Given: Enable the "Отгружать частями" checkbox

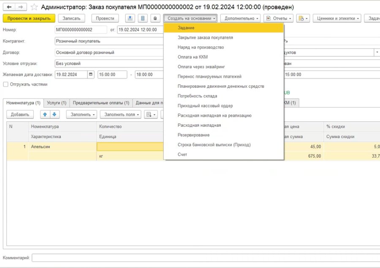Looking at the screenshot, I should pyautogui.click(x=5, y=85).
